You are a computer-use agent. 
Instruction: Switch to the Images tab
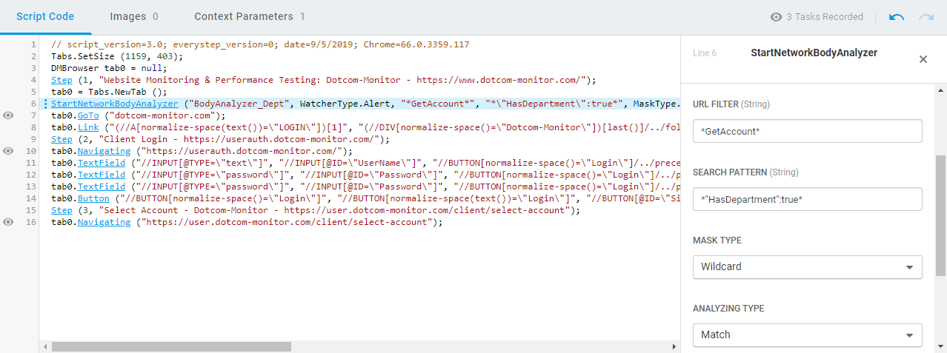[x=134, y=16]
